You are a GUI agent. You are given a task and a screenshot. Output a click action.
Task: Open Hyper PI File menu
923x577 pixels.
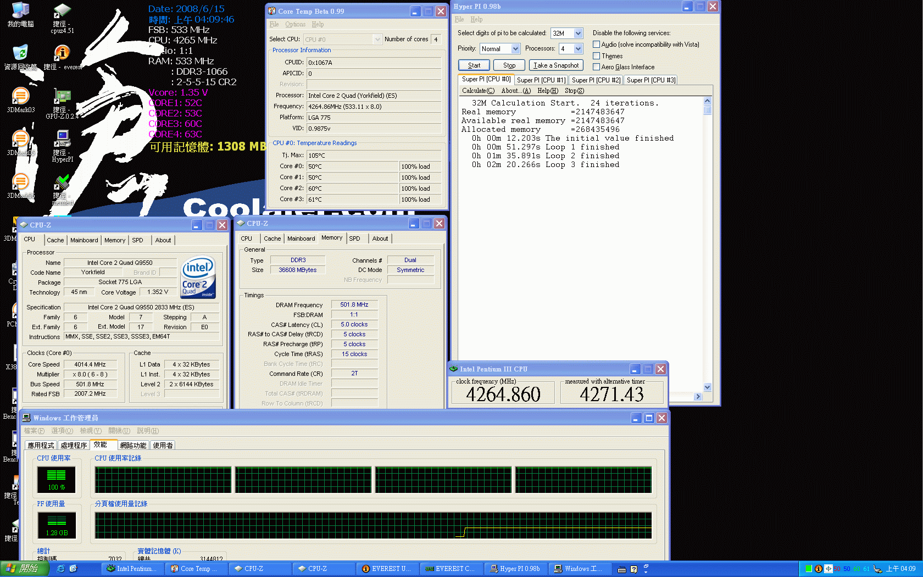coord(459,19)
